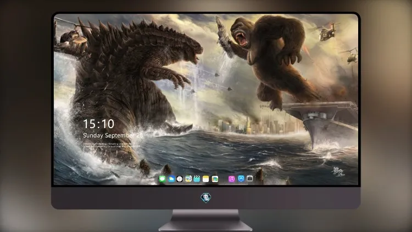
Task: Click the Sunday September 28 date text
Action: point(113,135)
